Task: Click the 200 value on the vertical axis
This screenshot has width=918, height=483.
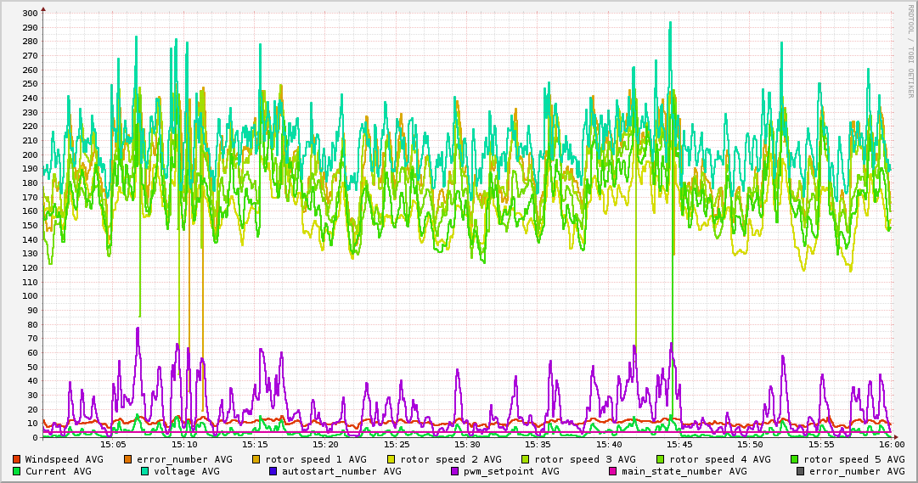Action: tap(28, 154)
